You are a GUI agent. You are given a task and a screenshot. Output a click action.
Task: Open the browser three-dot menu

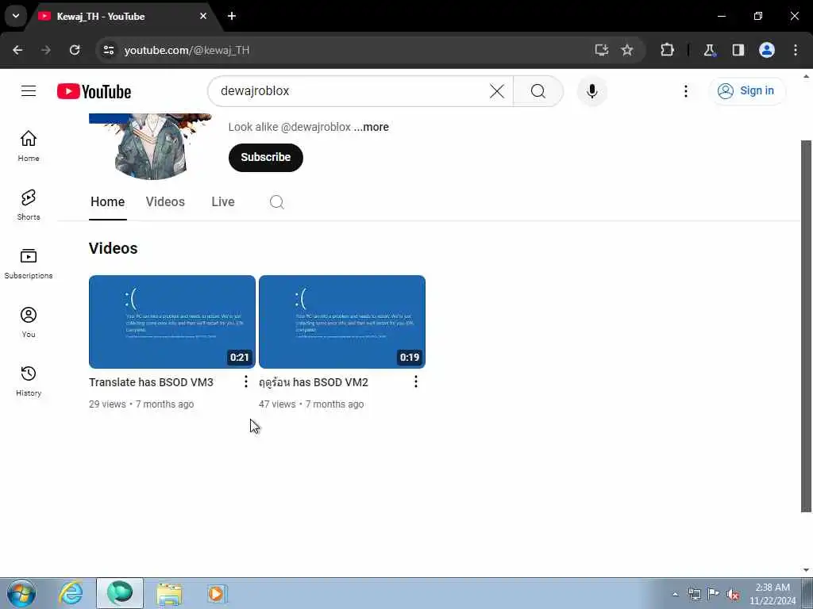coord(796,50)
